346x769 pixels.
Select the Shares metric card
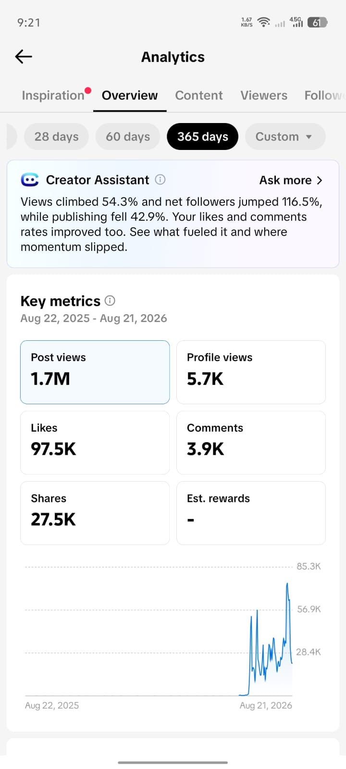[95, 513]
